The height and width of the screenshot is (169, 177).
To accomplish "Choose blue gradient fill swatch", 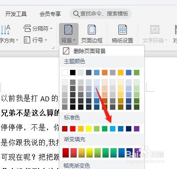I will (x=122, y=153).
